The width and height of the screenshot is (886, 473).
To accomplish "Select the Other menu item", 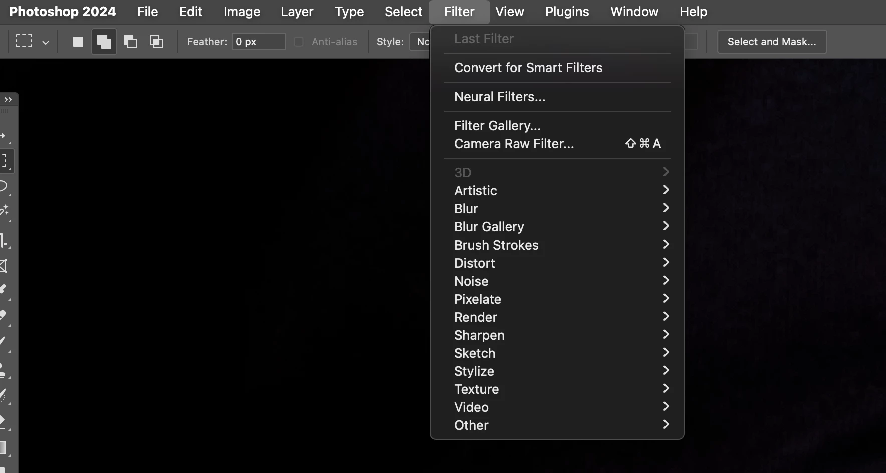I will 557,425.
